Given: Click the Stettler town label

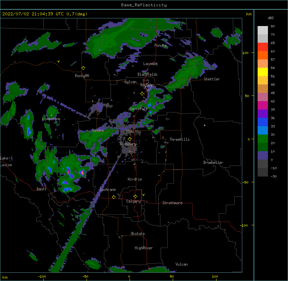Looking at the screenshot, I should tap(212, 79).
